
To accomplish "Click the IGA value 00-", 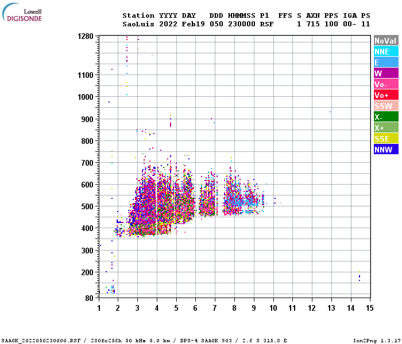I will [x=350, y=24].
